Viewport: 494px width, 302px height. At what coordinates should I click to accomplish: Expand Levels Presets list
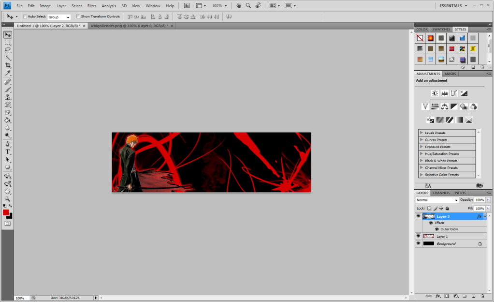point(421,133)
